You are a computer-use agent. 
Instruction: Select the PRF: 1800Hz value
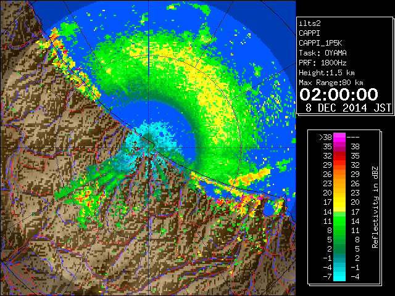(x=322, y=63)
